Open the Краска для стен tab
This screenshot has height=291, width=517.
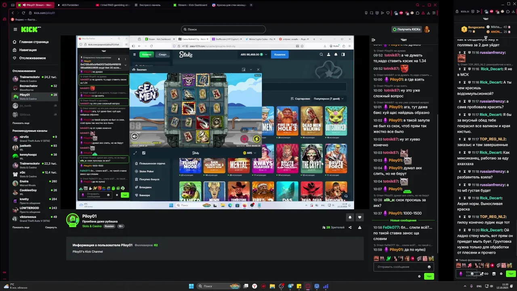[x=229, y=5]
